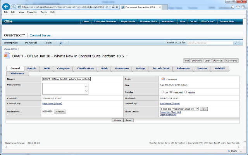
Task: Open the Favorites menu
Action: point(32,12)
